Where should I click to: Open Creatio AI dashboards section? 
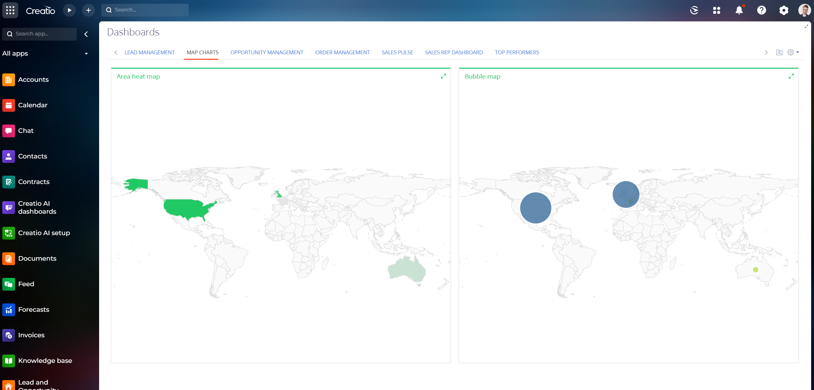click(x=37, y=207)
